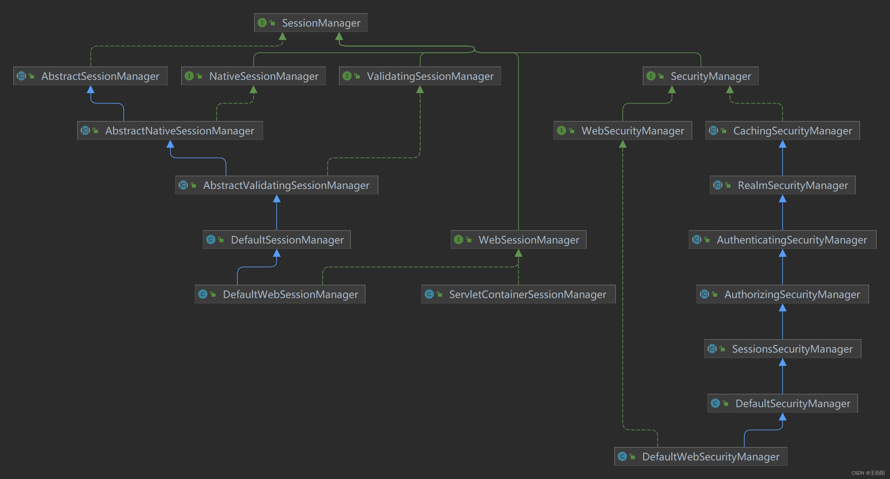Viewport: 890px width, 479px height.
Task: Click the SessionsSecurityManager class label
Action: click(x=792, y=349)
